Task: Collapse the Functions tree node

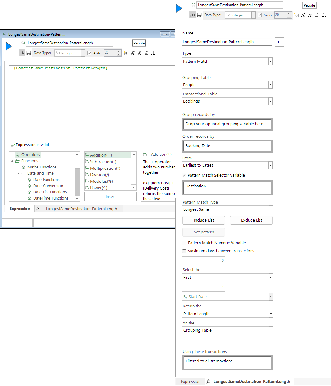Action: pos(12,161)
